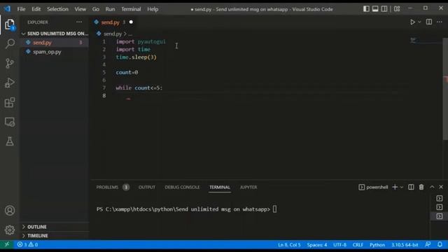Viewport: 448px width, 252px height.
Task: Switch to the TERMINAL tab
Action: point(219,187)
